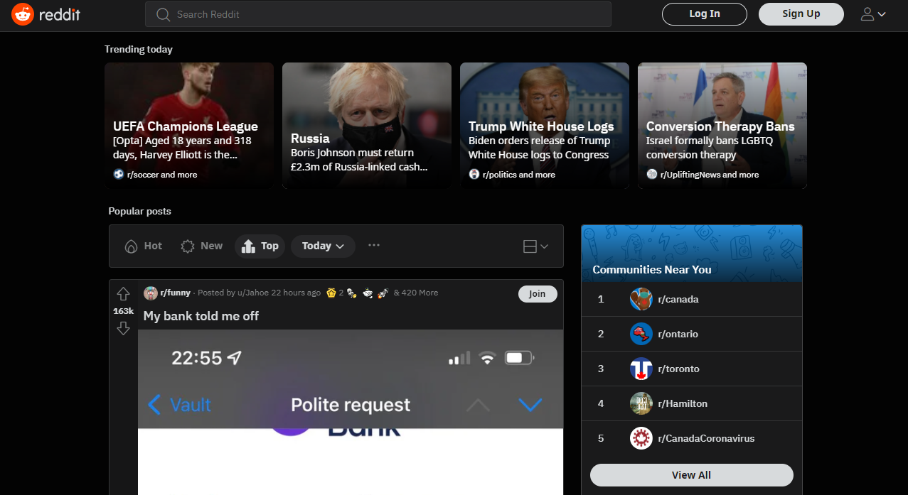
Task: Open post title 'My bank told me off'
Action: pyautogui.click(x=201, y=316)
